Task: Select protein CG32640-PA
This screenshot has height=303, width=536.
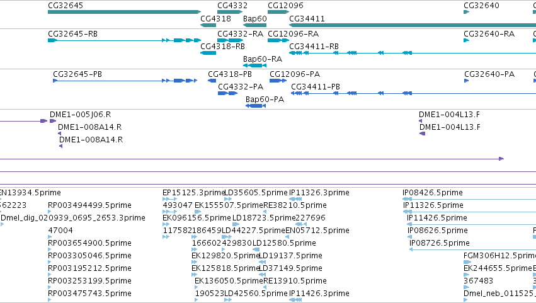Action: (467, 81)
